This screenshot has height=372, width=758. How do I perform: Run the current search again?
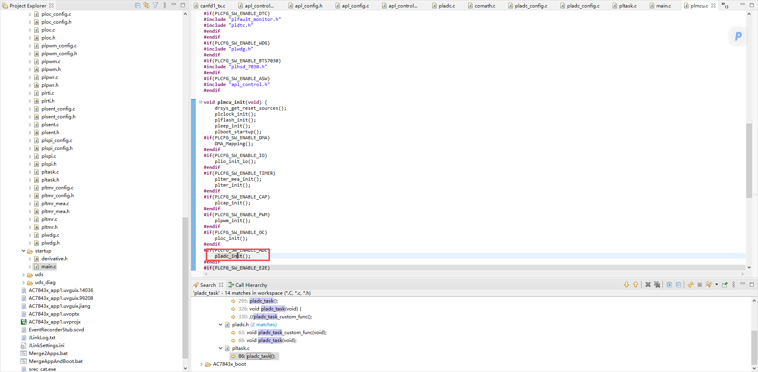pos(690,284)
